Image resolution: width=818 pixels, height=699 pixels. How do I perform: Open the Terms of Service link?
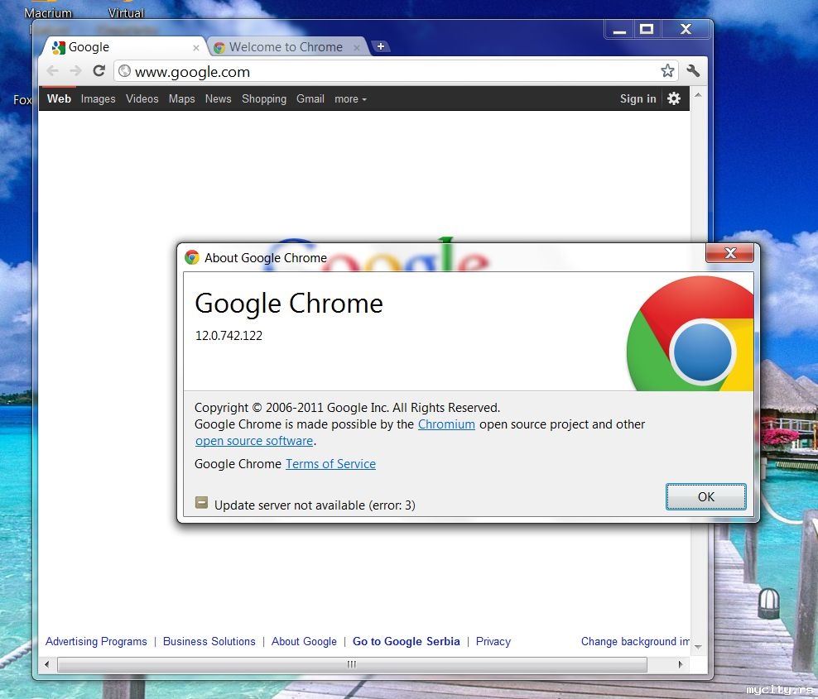click(x=330, y=464)
